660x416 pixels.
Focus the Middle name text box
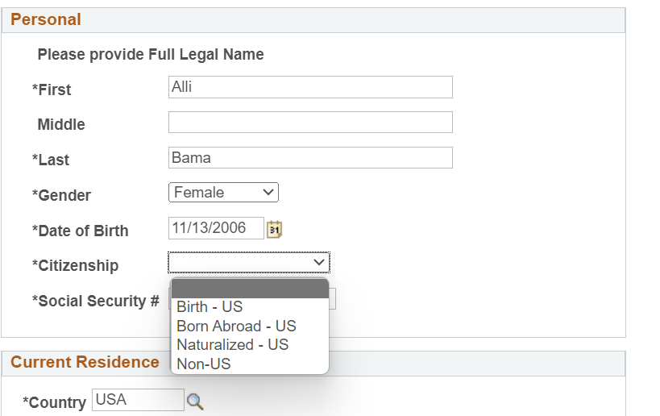pos(310,123)
